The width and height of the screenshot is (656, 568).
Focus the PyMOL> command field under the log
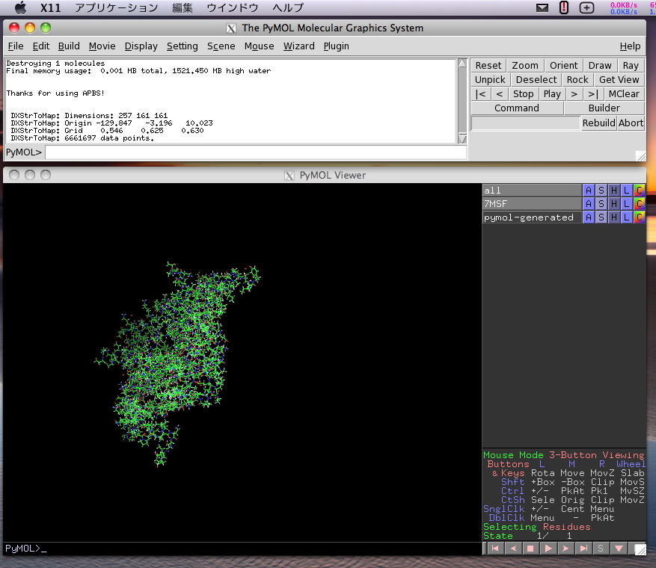click(x=256, y=152)
